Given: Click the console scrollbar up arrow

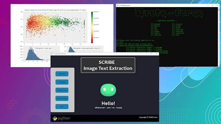Looking at the screenshot, I should point(219,8).
